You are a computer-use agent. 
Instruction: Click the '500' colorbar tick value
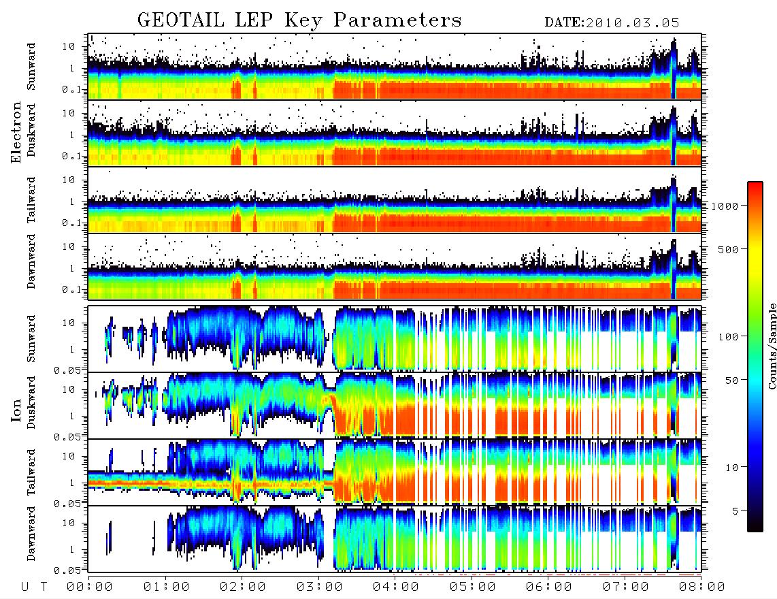click(729, 249)
